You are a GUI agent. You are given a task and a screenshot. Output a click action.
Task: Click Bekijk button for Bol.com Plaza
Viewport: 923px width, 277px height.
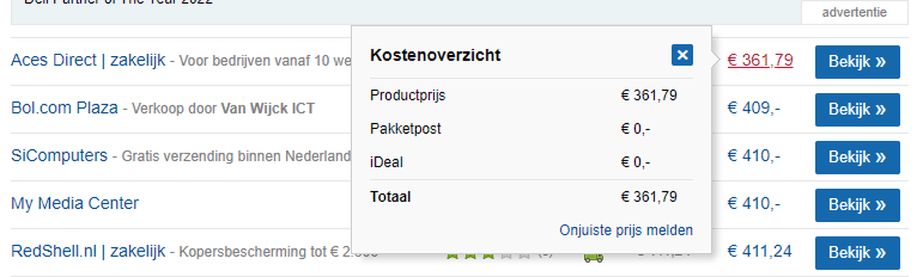pyautogui.click(x=857, y=110)
